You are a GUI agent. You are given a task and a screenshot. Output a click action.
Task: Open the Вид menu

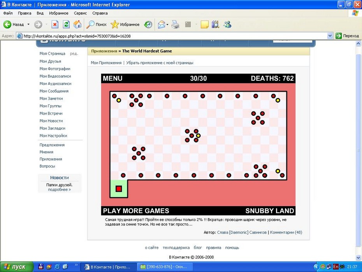40,13
